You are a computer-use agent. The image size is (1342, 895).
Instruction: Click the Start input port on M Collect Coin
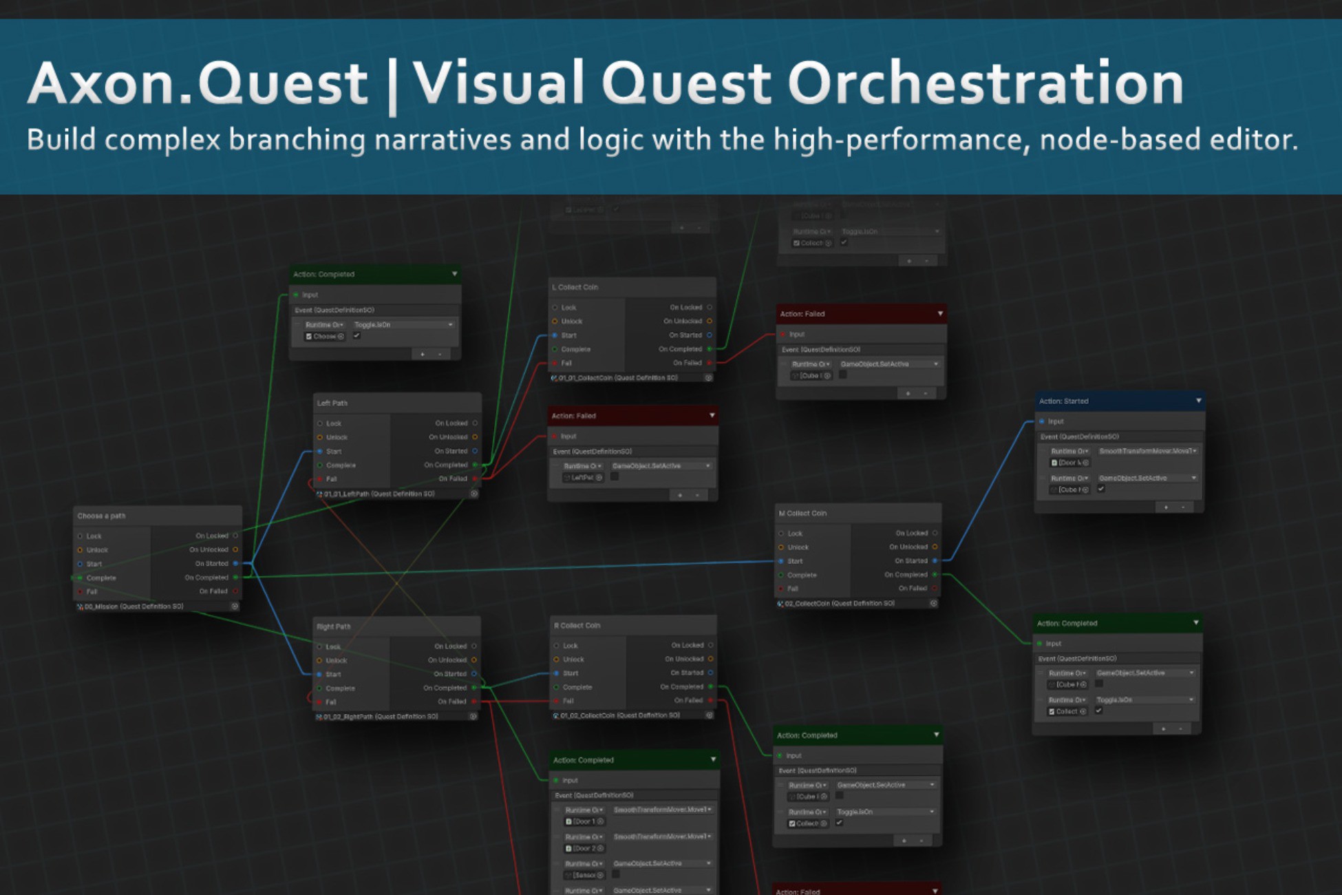click(781, 561)
